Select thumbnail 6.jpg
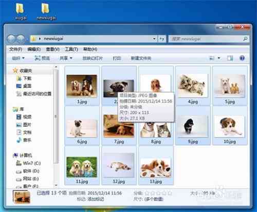257x212 pixels. 82,126
